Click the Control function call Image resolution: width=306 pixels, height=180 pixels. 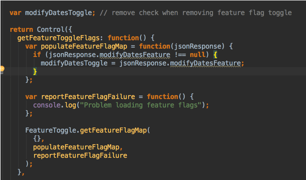click(51, 30)
